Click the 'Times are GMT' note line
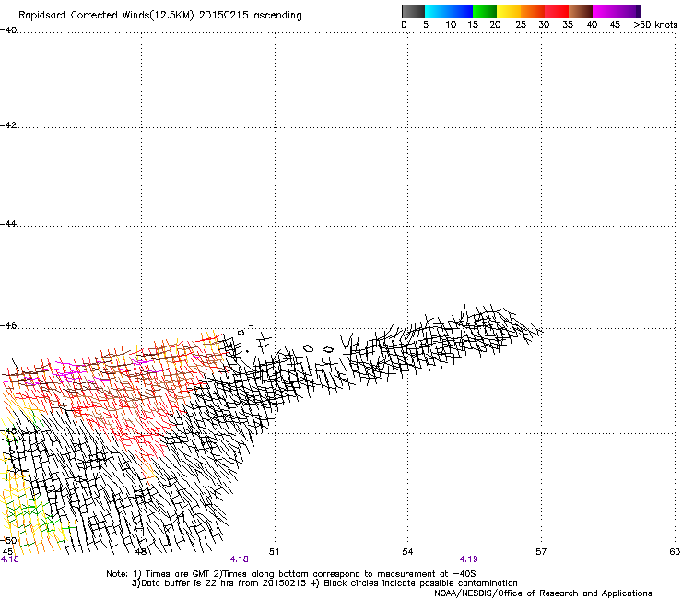The image size is (682, 599). click(x=291, y=574)
